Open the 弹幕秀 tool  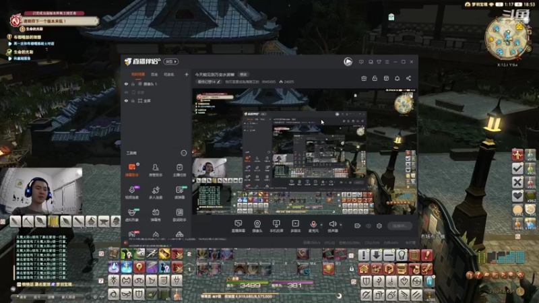(x=156, y=215)
